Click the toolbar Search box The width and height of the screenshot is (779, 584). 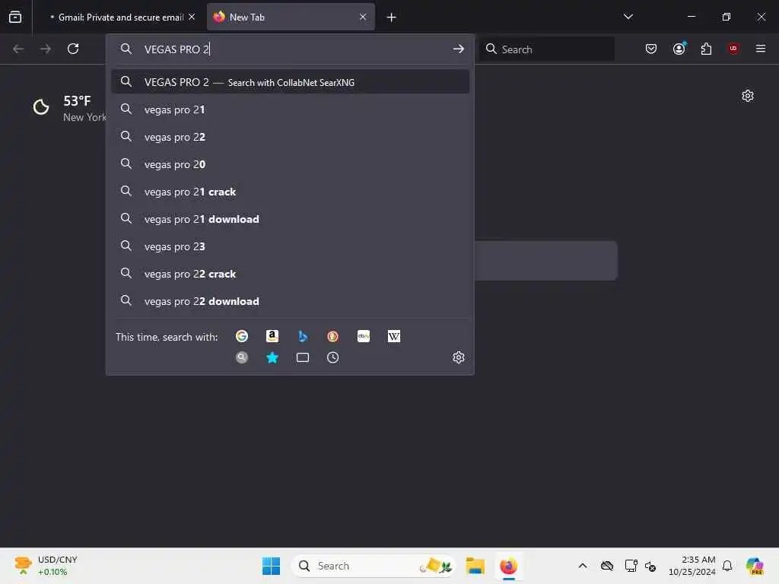point(546,49)
